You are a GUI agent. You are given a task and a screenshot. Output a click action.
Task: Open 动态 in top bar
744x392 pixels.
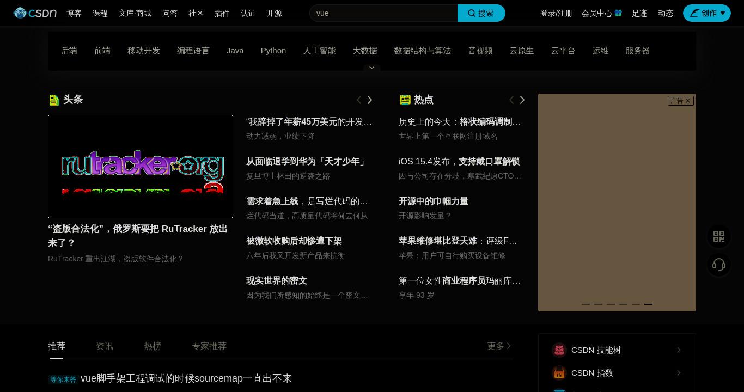(666, 13)
